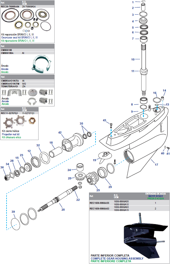The image size is (170, 264).
Task: Click part number 32 label
Action: (x=38, y=145)
